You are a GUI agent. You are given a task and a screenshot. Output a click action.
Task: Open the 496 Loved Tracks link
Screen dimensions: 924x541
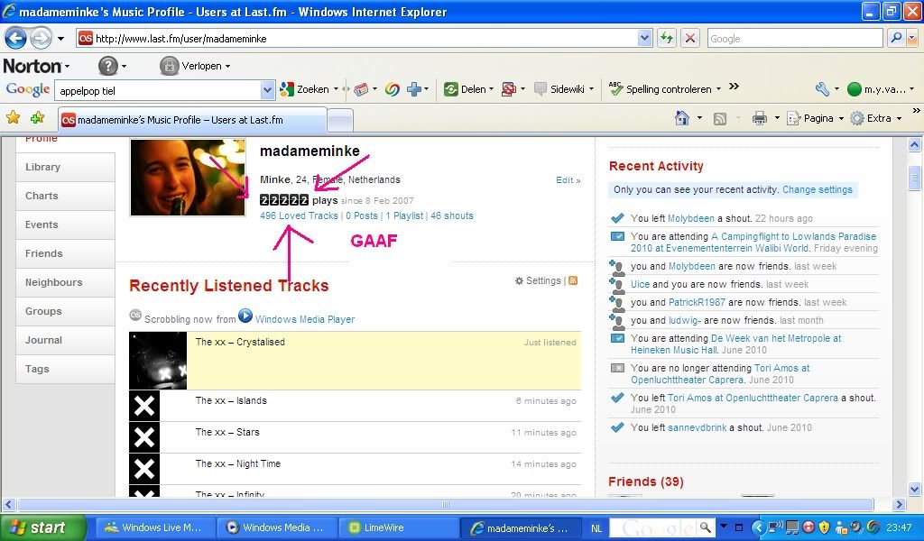tap(299, 216)
